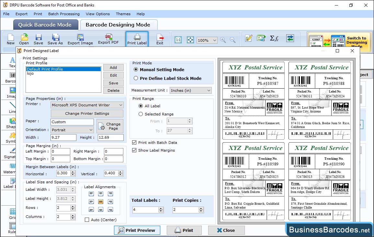This screenshot has width=374, height=237.
Task: Open the zoom percentage dropdown
Action: tap(207, 40)
